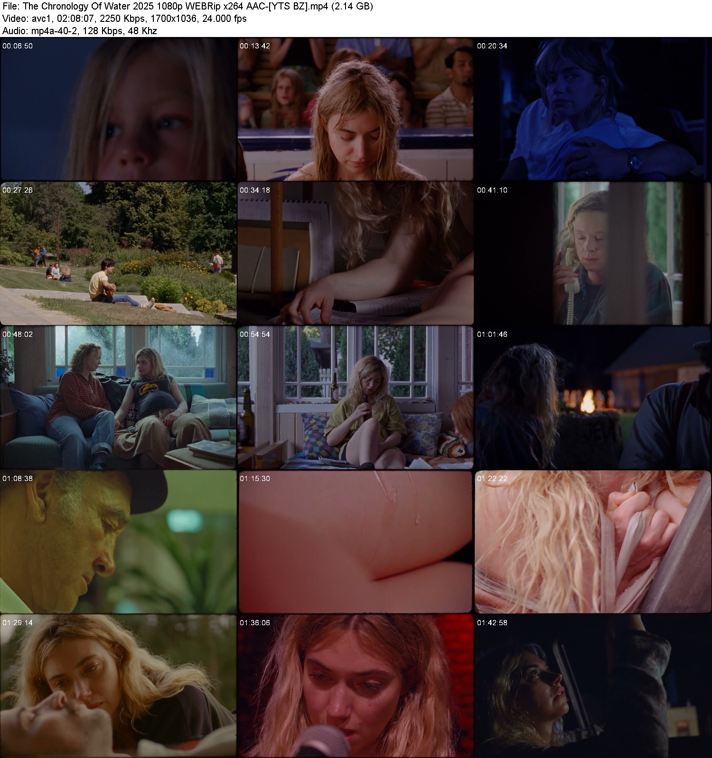This screenshot has width=712, height=758.
Task: Select the frame of man in cap profile
Action: pos(118,542)
